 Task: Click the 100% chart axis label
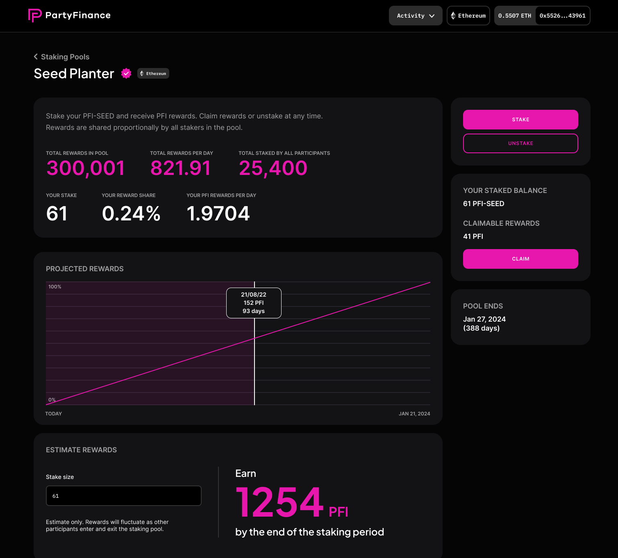point(55,287)
